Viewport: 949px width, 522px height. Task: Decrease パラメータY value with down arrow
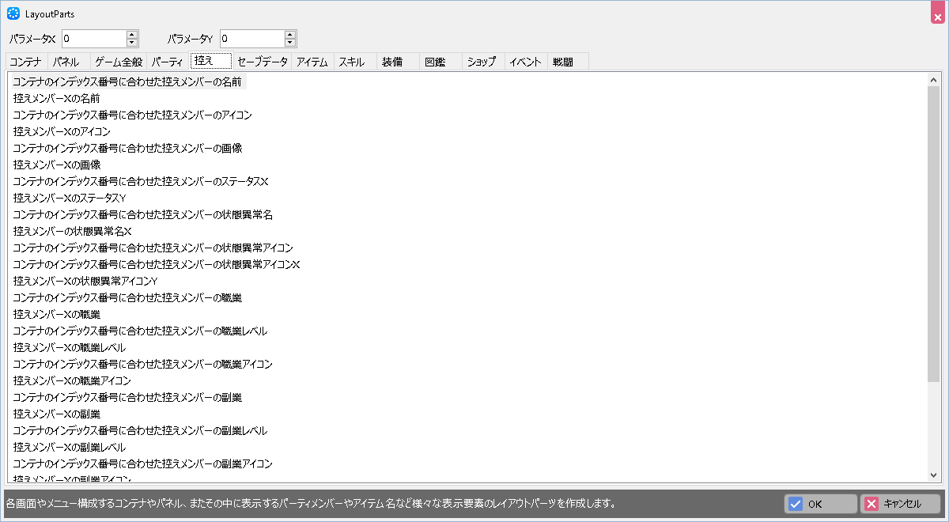pos(290,43)
